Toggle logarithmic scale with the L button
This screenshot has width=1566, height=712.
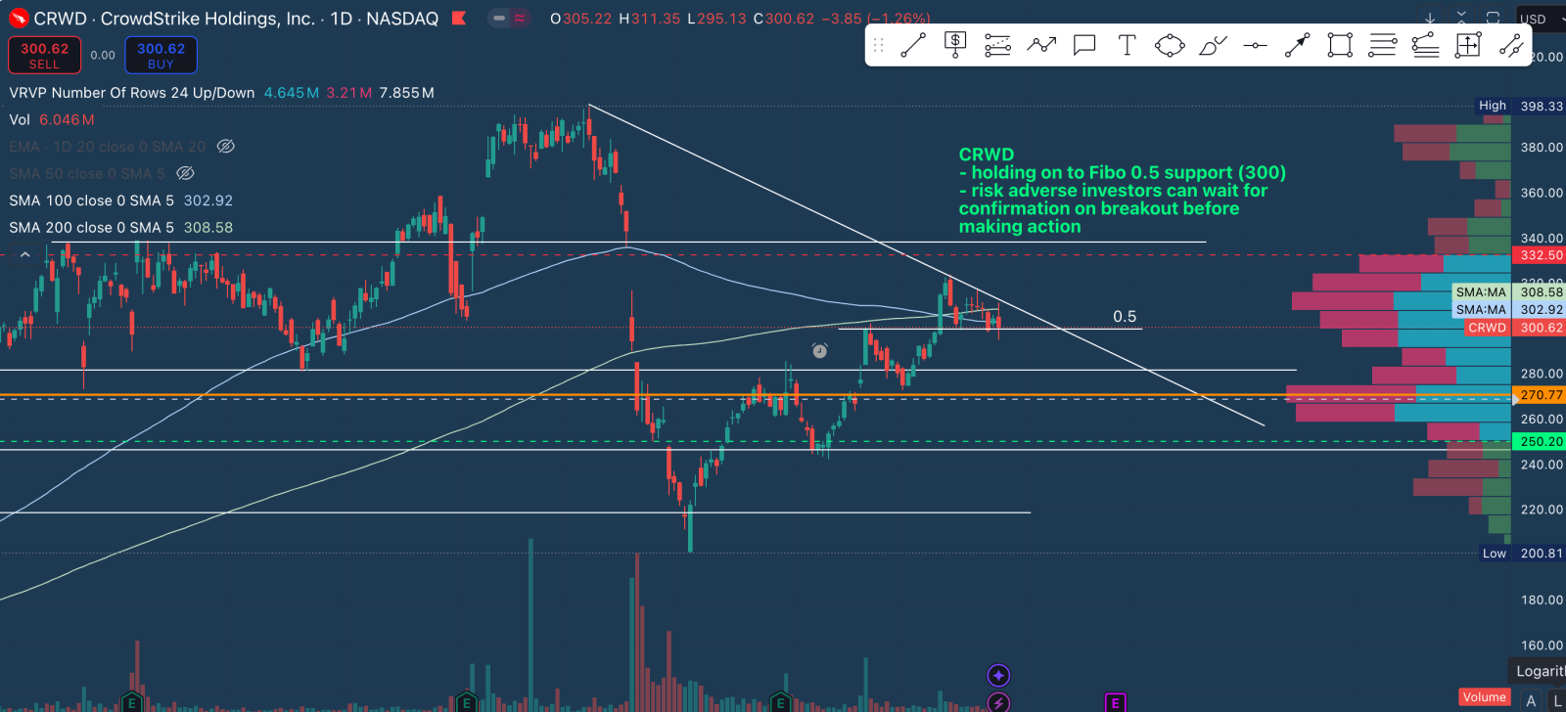click(x=1556, y=700)
